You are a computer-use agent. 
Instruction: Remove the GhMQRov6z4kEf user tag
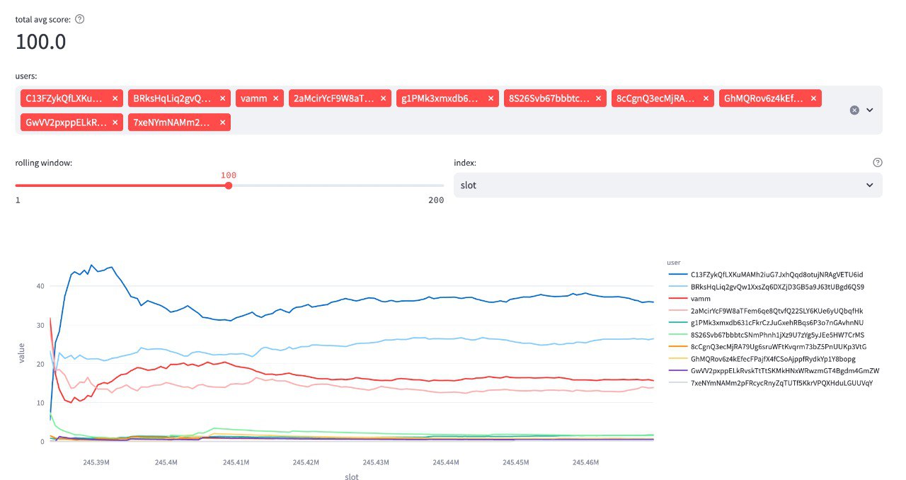point(814,99)
